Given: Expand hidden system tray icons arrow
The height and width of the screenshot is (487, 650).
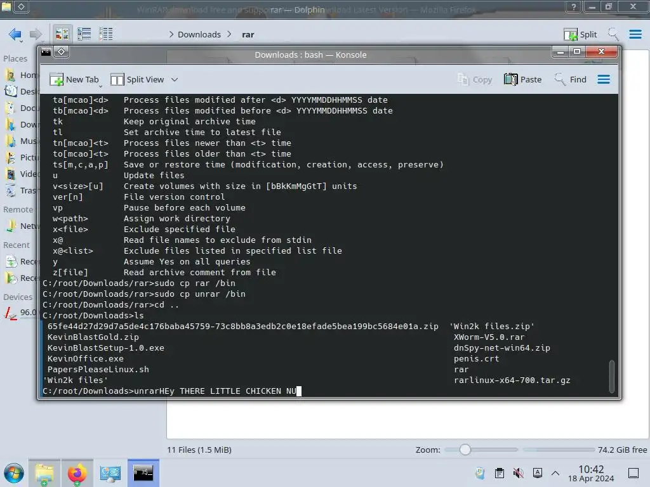Looking at the screenshot, I should (x=555, y=473).
